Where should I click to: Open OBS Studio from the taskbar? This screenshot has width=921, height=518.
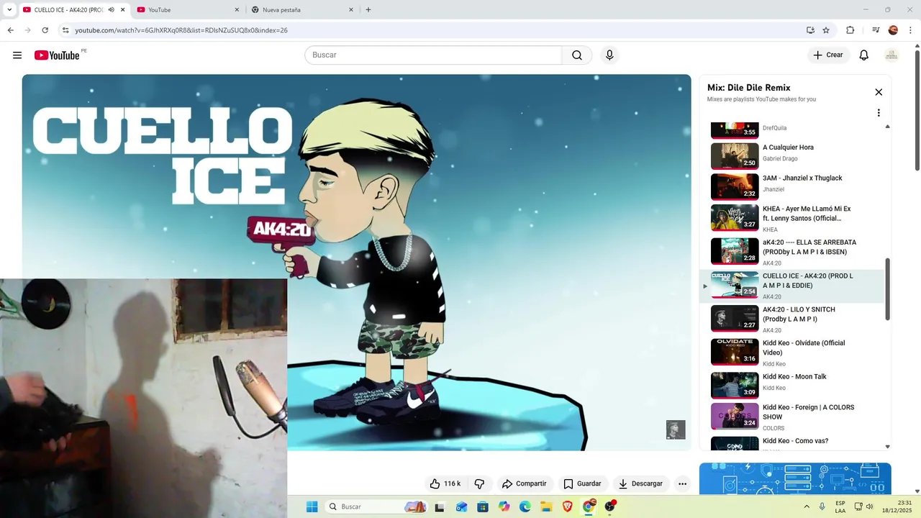(x=610, y=506)
